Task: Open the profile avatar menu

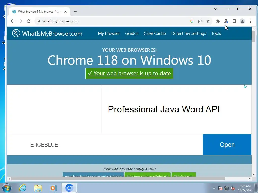Action: click(x=242, y=21)
